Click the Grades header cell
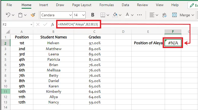 pyautogui.click(x=95, y=37)
